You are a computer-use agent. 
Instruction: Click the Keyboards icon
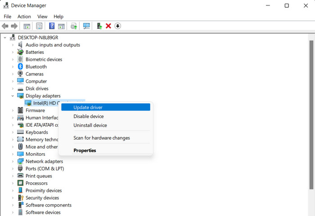[x=20, y=132]
